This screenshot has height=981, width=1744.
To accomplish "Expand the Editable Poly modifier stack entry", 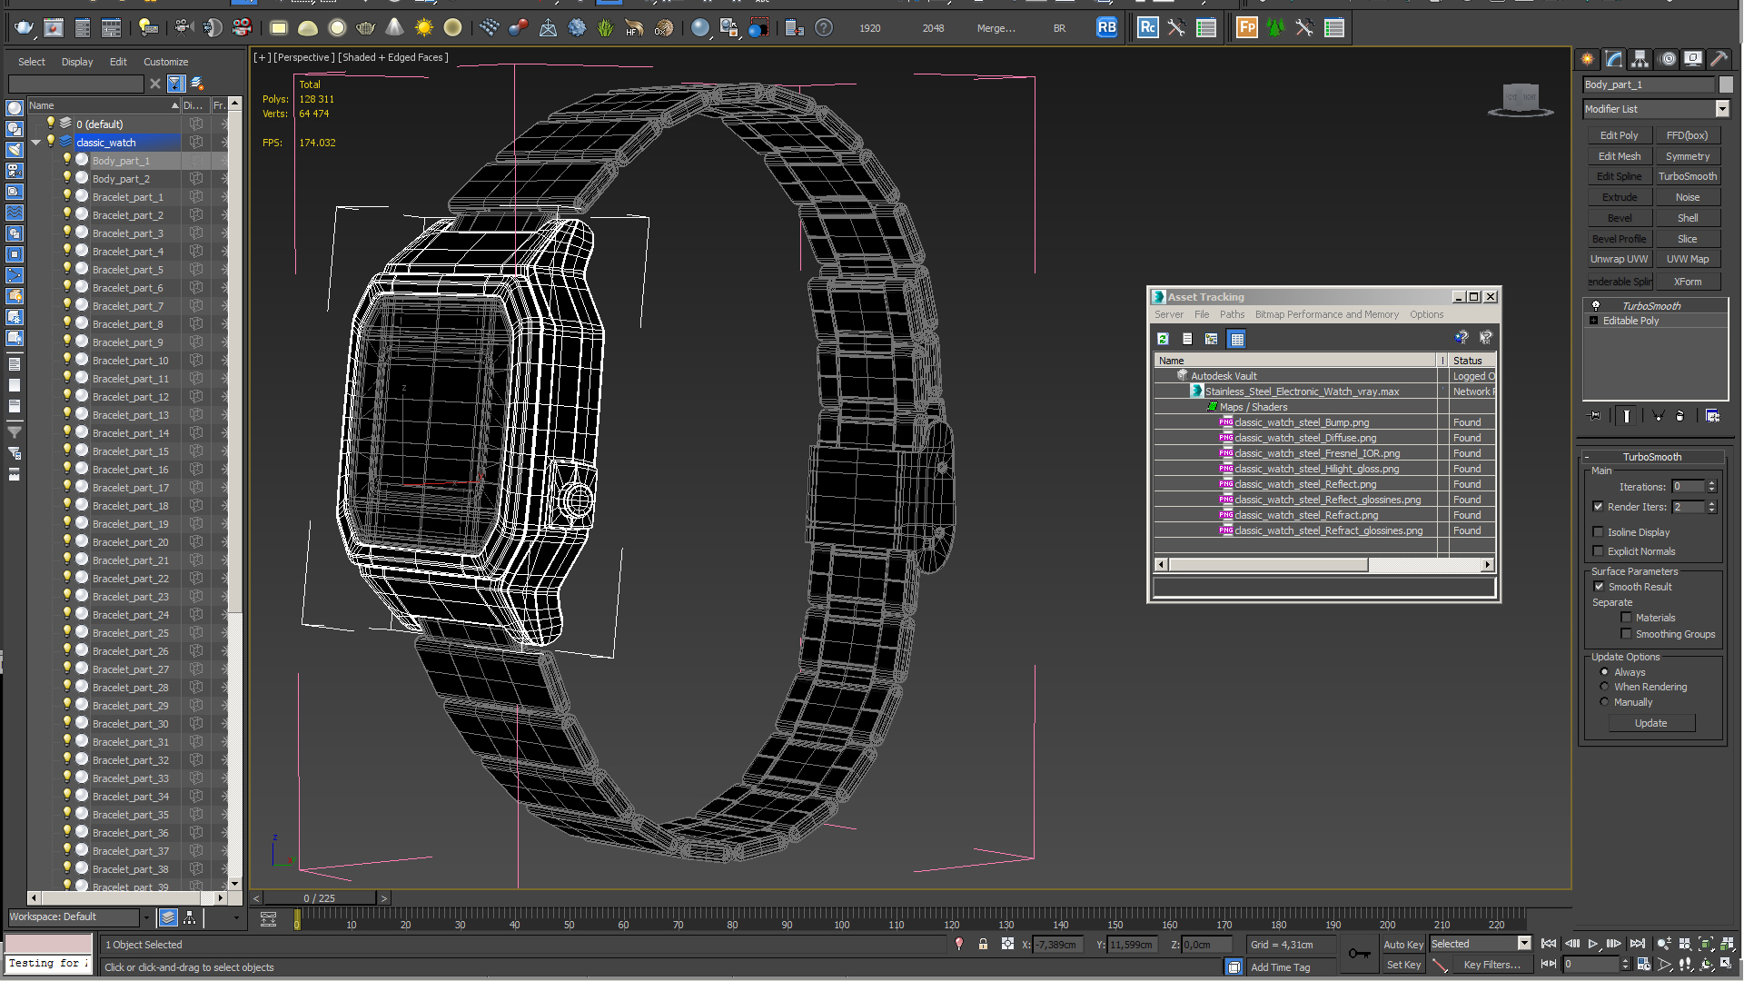I will coord(1594,321).
